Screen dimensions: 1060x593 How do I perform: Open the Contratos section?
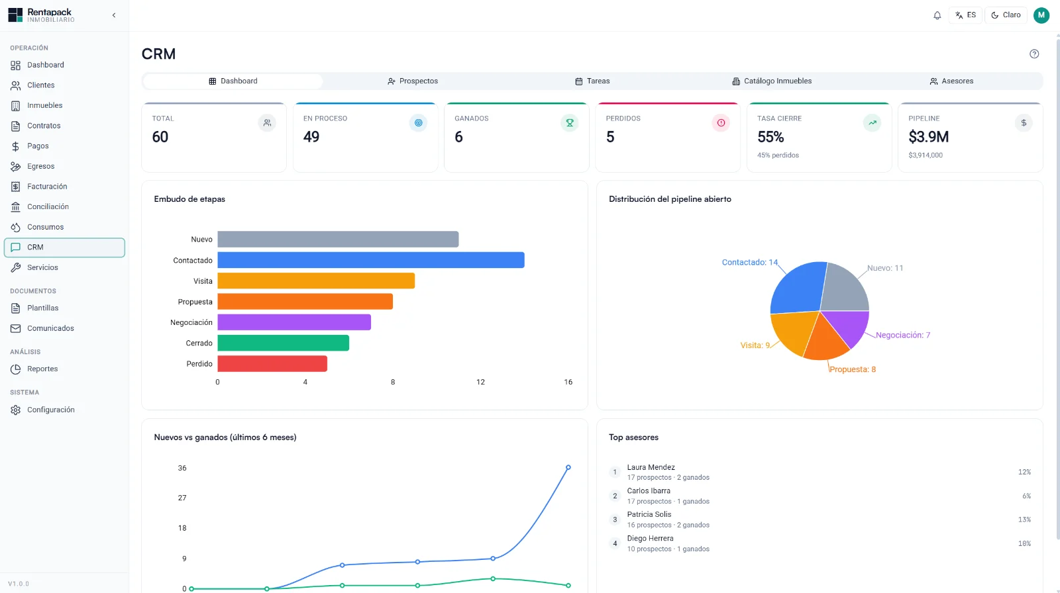[x=64, y=126]
